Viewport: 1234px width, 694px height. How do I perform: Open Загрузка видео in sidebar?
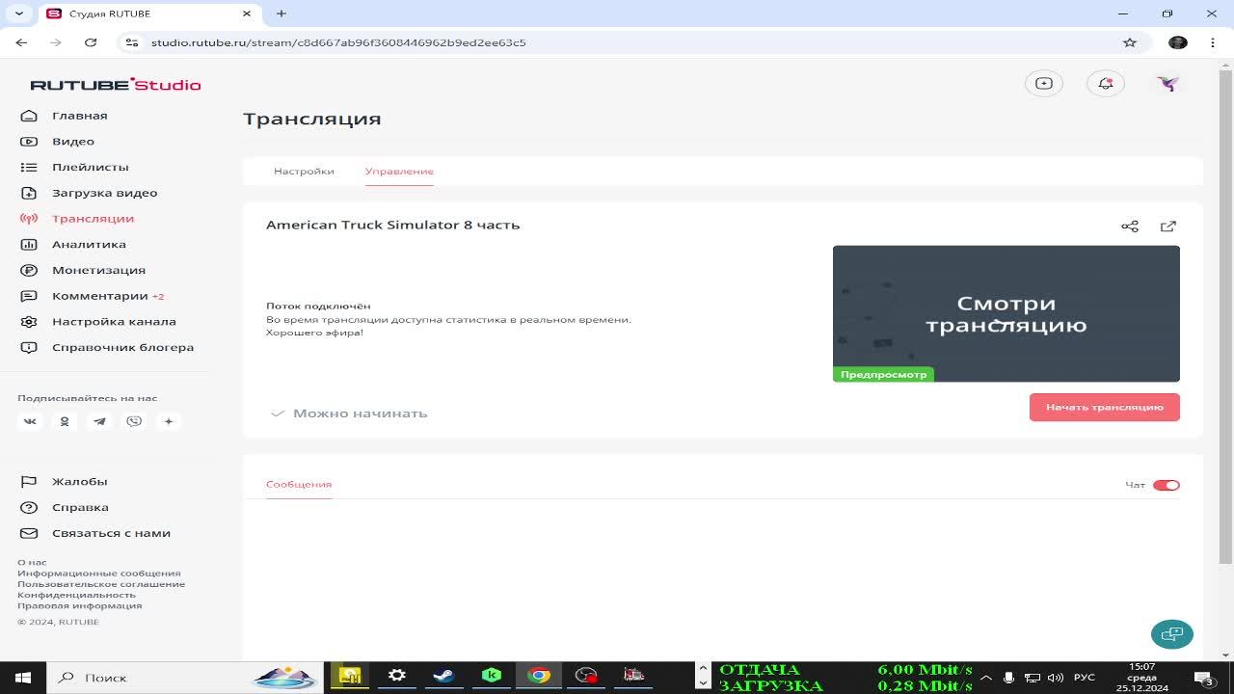105,193
